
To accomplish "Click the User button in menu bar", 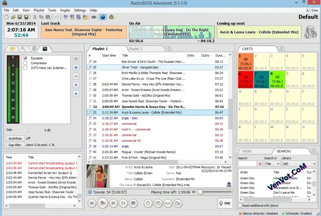I will (312, 10).
